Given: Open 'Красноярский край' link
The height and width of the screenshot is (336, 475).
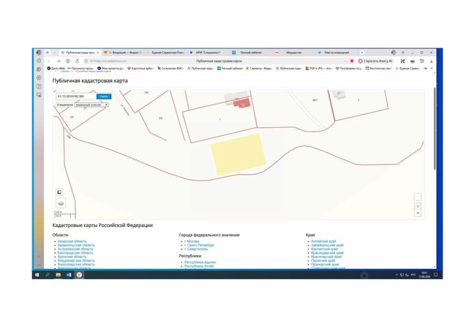Looking at the screenshot, I should click(x=326, y=257).
